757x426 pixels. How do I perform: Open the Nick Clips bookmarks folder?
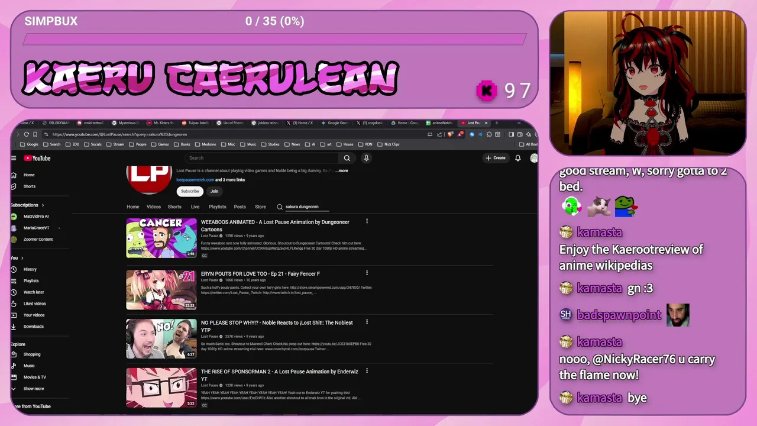(387, 144)
